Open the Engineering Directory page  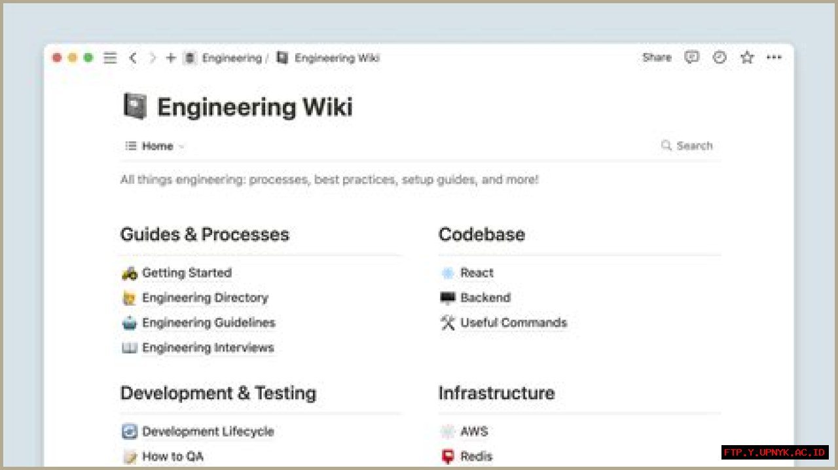pos(205,298)
